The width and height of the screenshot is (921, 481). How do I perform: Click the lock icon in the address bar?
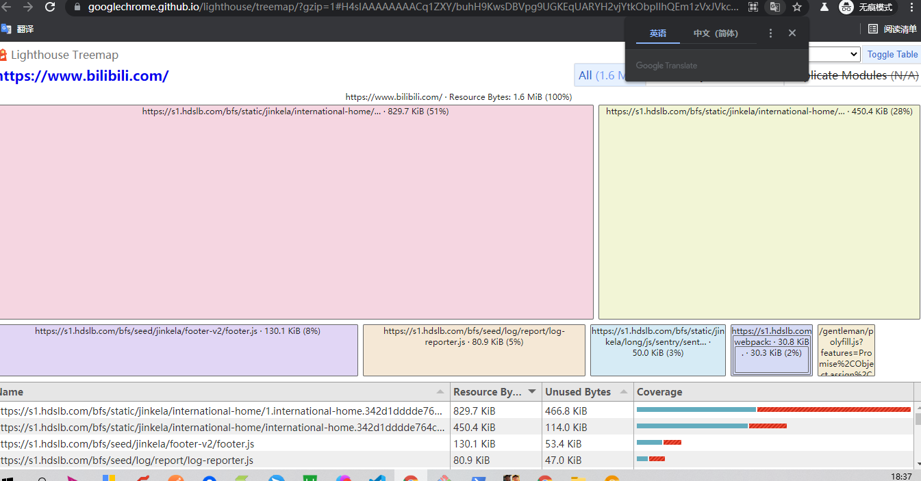click(x=77, y=7)
